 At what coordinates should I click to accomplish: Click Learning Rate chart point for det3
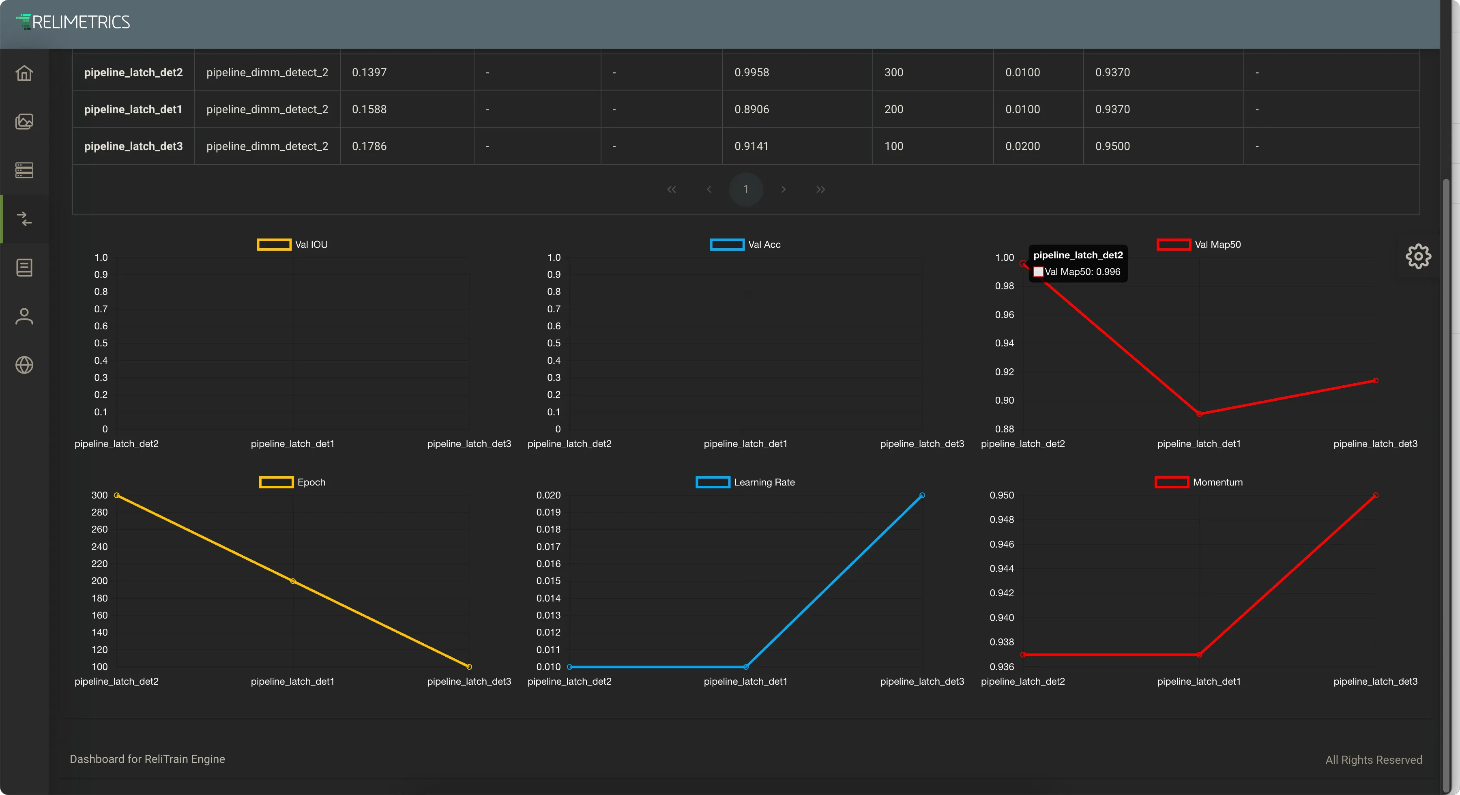pyautogui.click(x=922, y=496)
